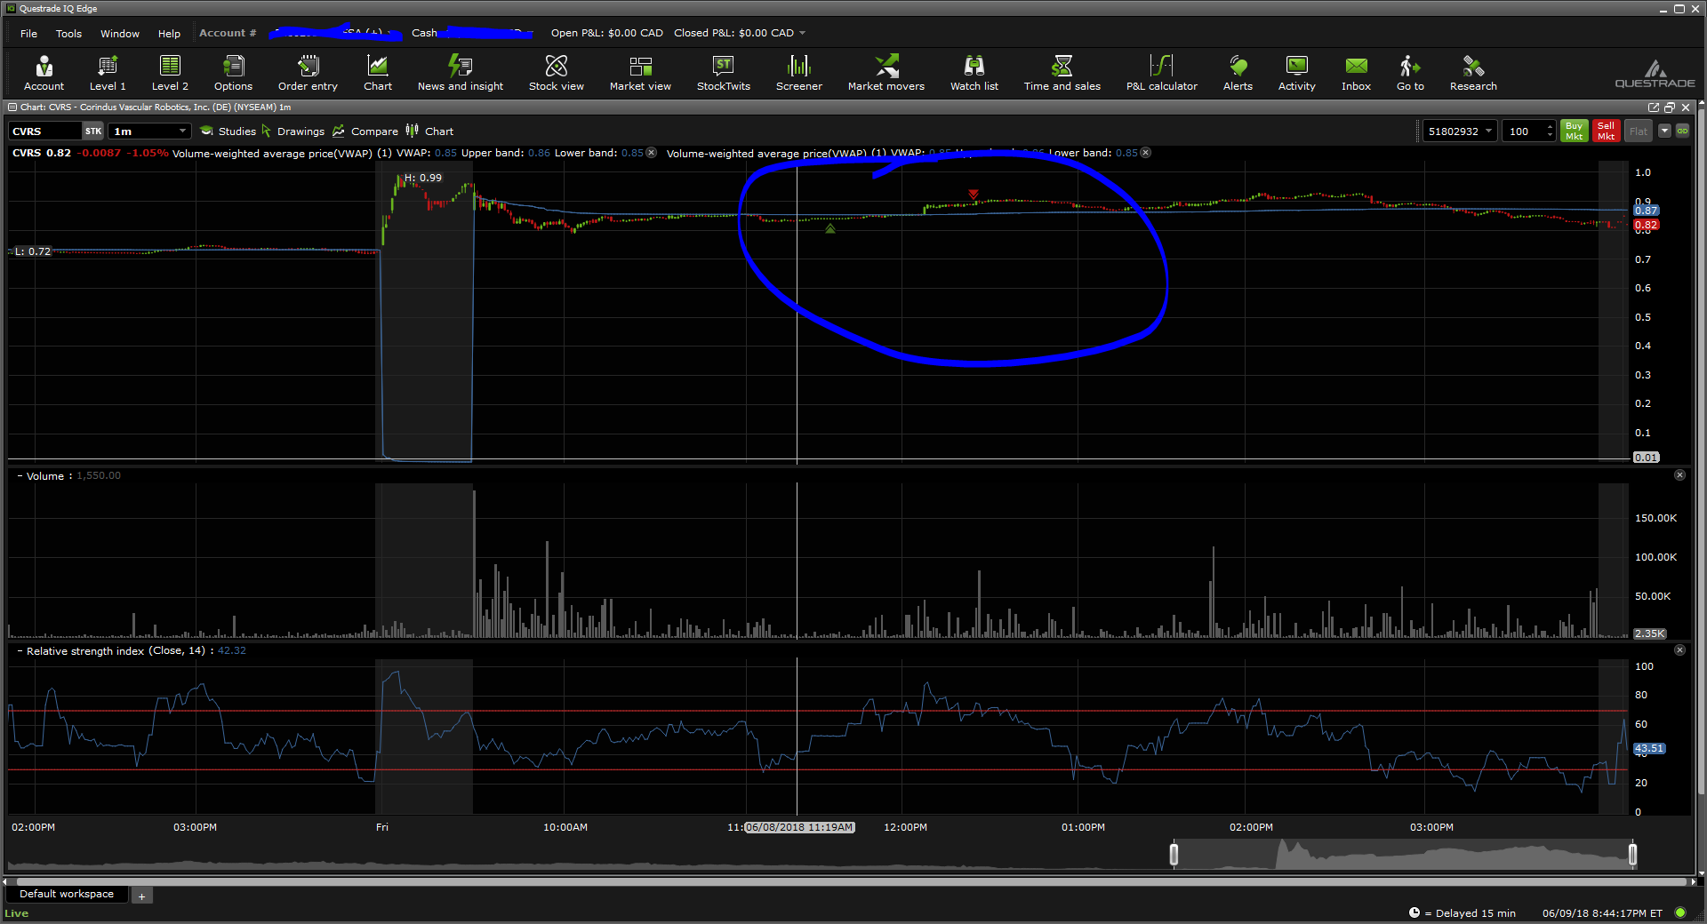This screenshot has width=1707, height=924.
Task: Open the Options chain tool
Action: click(233, 73)
